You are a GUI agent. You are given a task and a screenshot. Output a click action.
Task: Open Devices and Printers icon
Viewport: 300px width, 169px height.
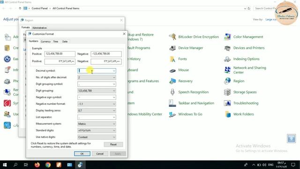coord(227,48)
